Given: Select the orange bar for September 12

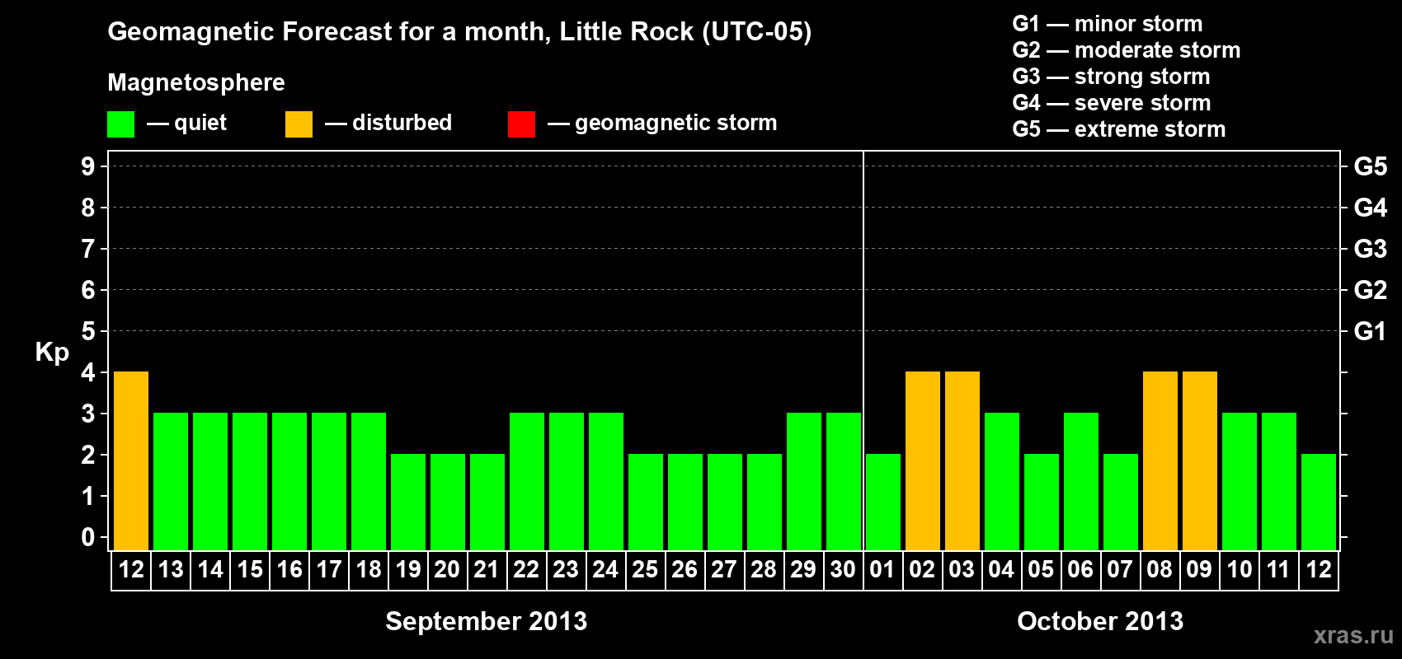Looking at the screenshot, I should (131, 460).
